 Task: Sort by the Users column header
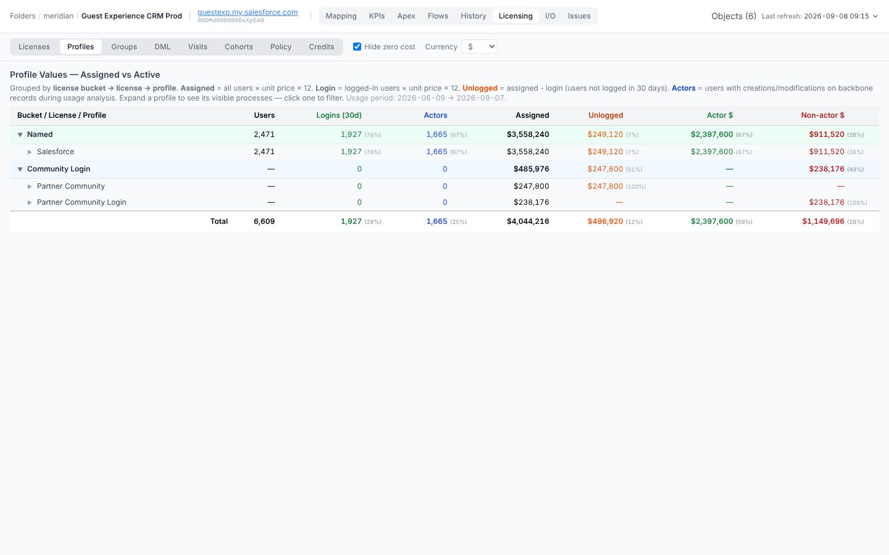264,115
